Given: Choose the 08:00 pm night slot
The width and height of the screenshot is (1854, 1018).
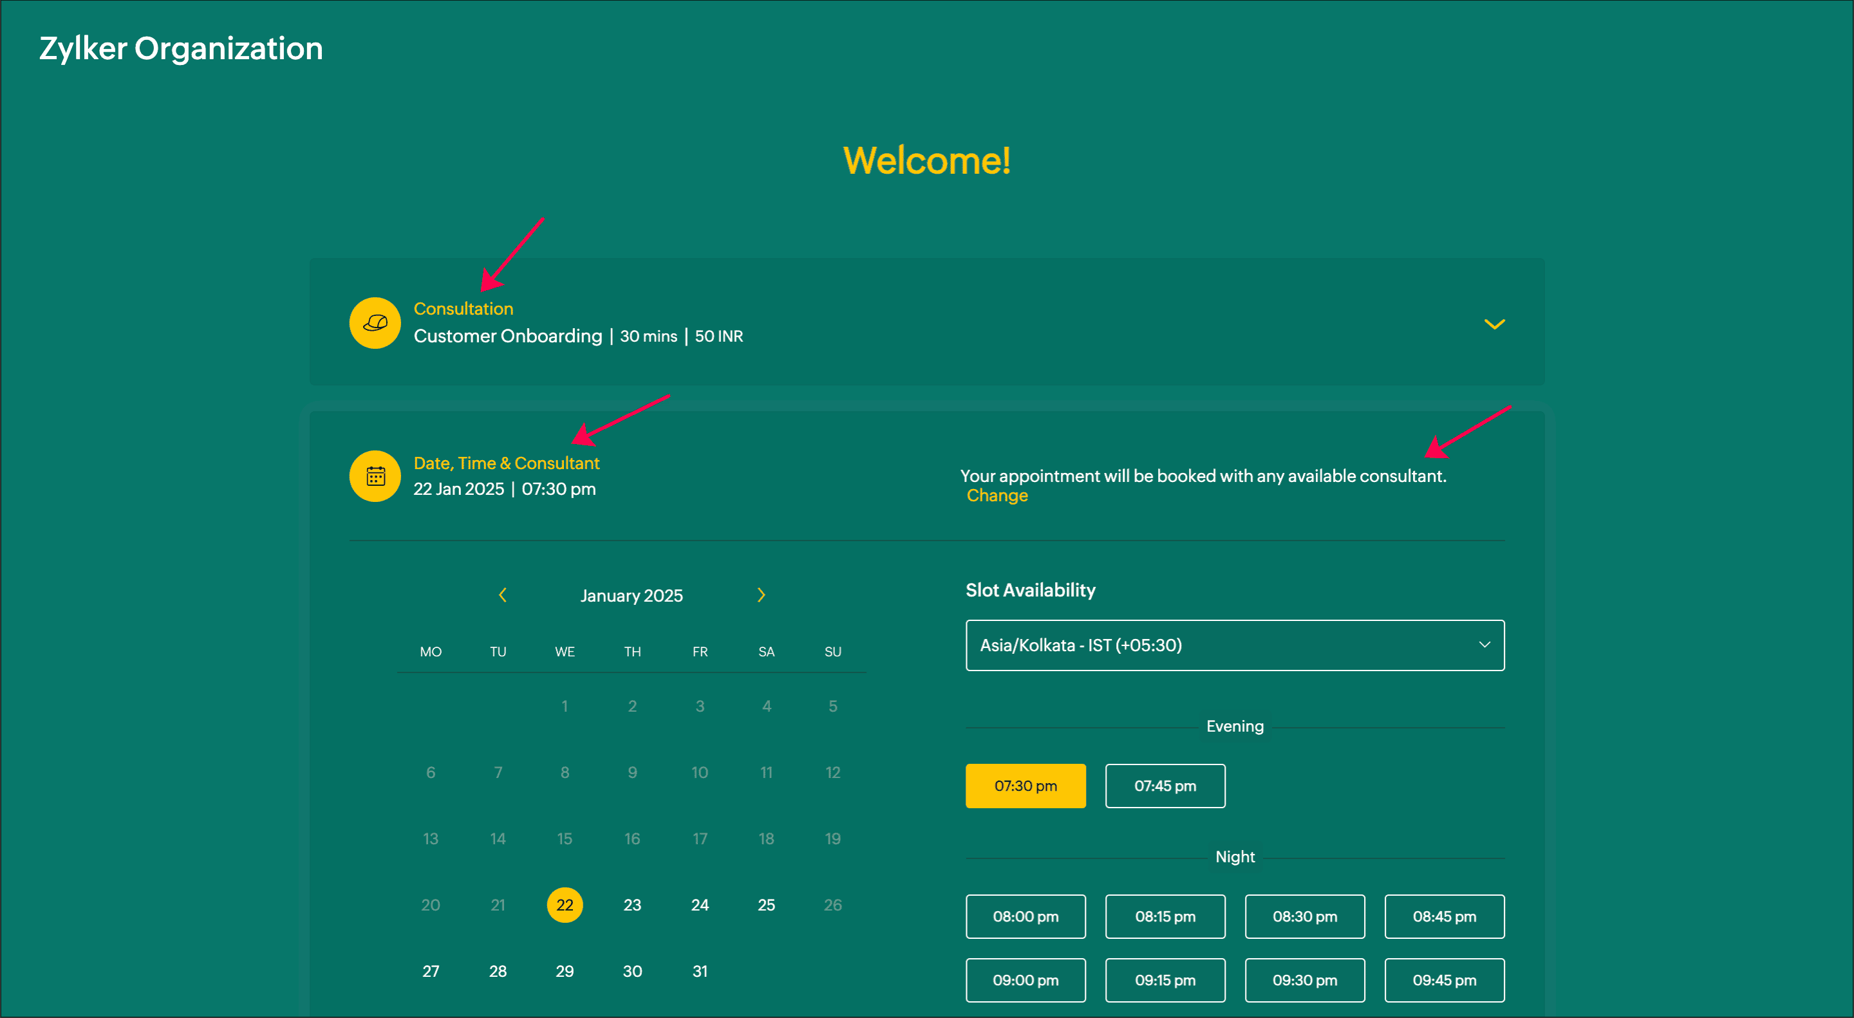Looking at the screenshot, I should point(1025,916).
